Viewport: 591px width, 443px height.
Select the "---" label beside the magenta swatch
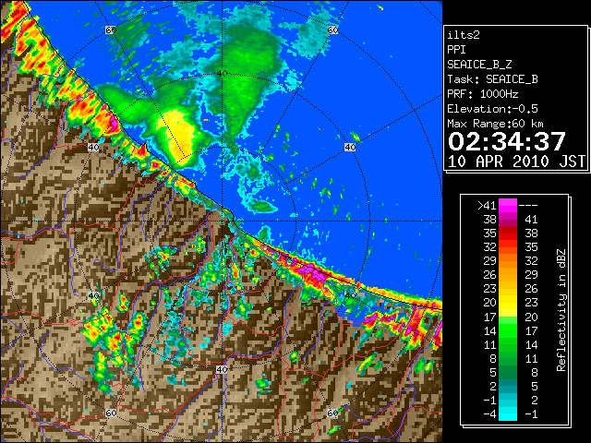click(528, 206)
